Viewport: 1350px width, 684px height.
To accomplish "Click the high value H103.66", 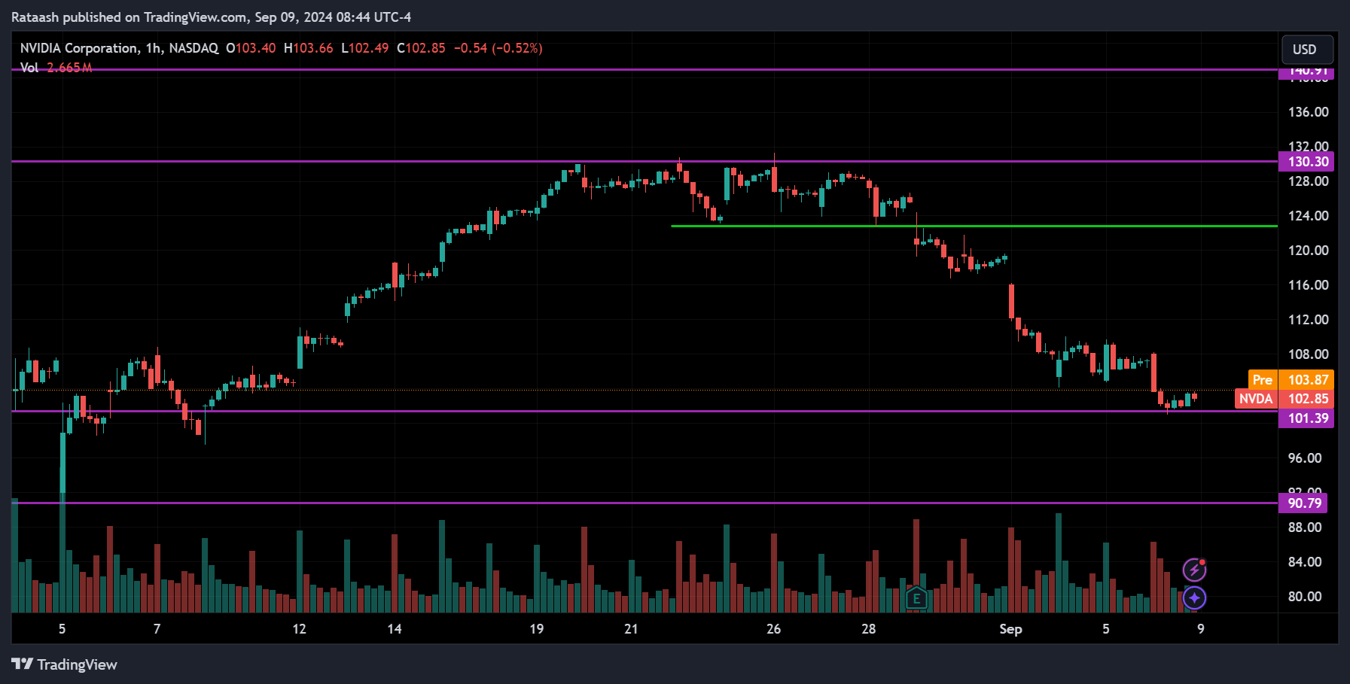I will (x=308, y=48).
